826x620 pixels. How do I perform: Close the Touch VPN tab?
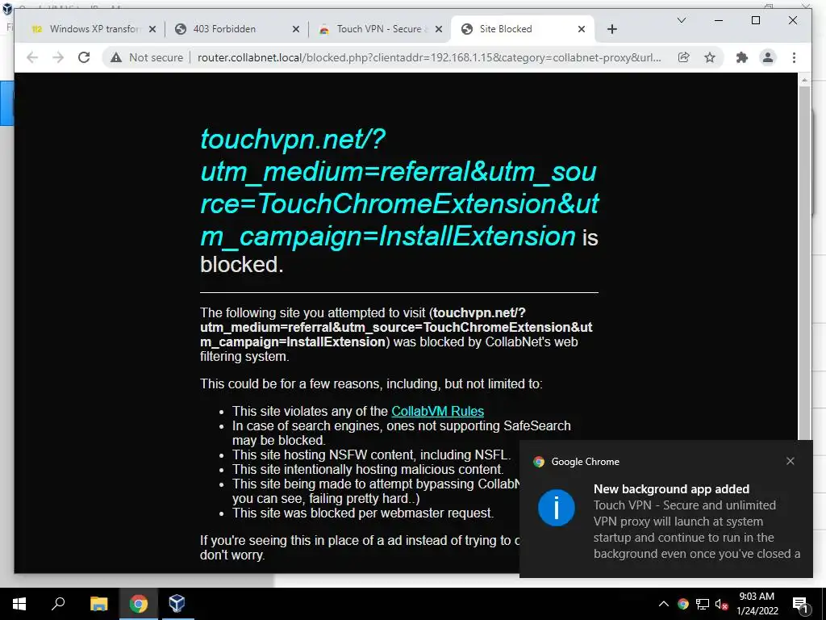tap(439, 29)
